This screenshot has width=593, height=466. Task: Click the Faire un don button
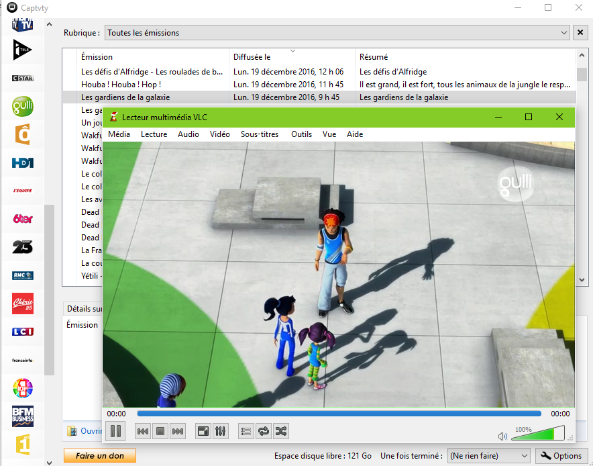pyautogui.click(x=100, y=456)
